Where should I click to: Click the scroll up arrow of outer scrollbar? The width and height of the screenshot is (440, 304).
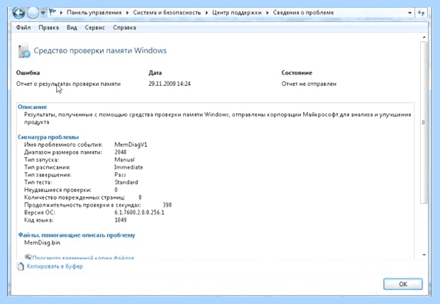424,38
